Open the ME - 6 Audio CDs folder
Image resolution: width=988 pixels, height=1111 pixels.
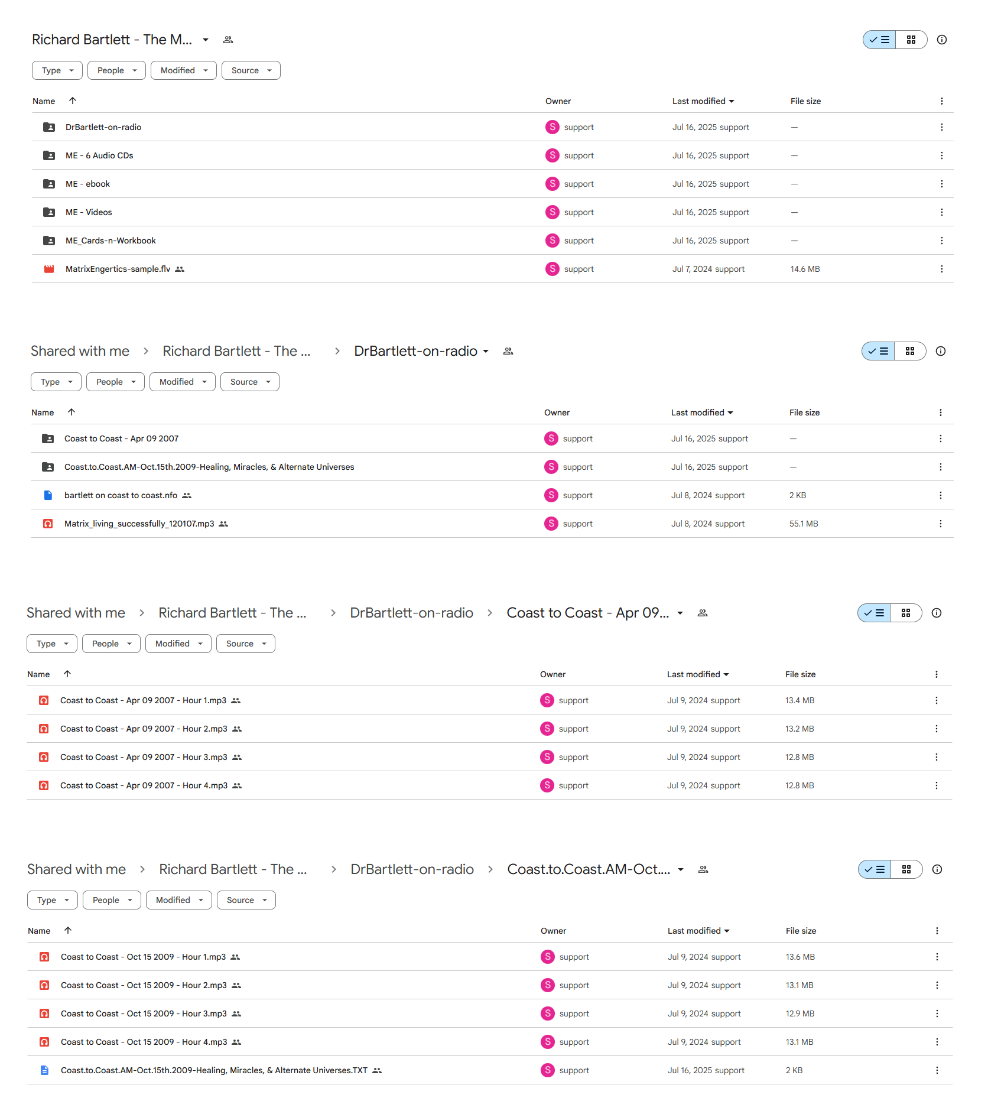pos(99,155)
